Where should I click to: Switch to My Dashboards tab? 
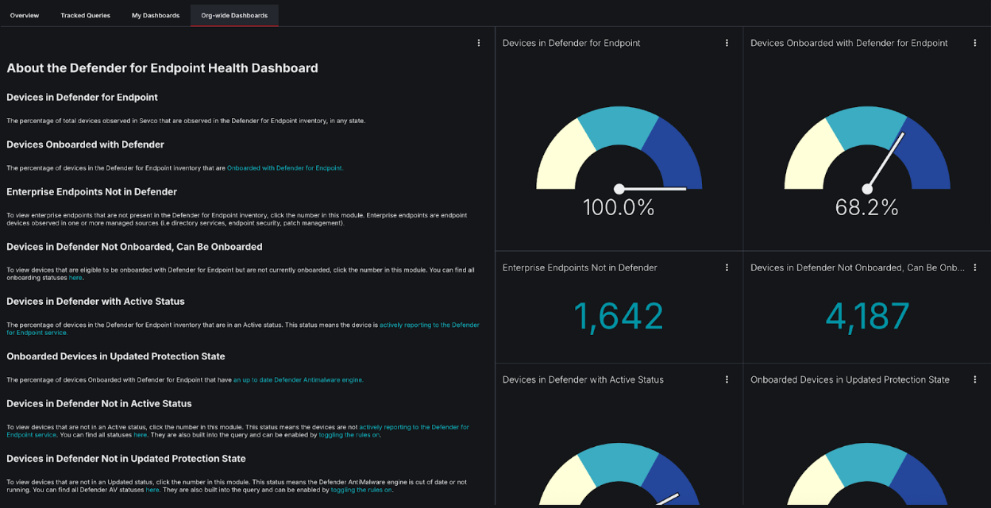click(155, 14)
